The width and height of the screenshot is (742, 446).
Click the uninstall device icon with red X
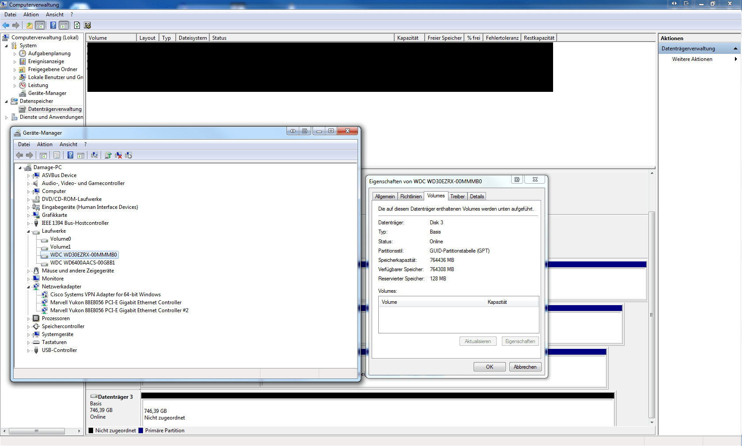pyautogui.click(x=118, y=155)
